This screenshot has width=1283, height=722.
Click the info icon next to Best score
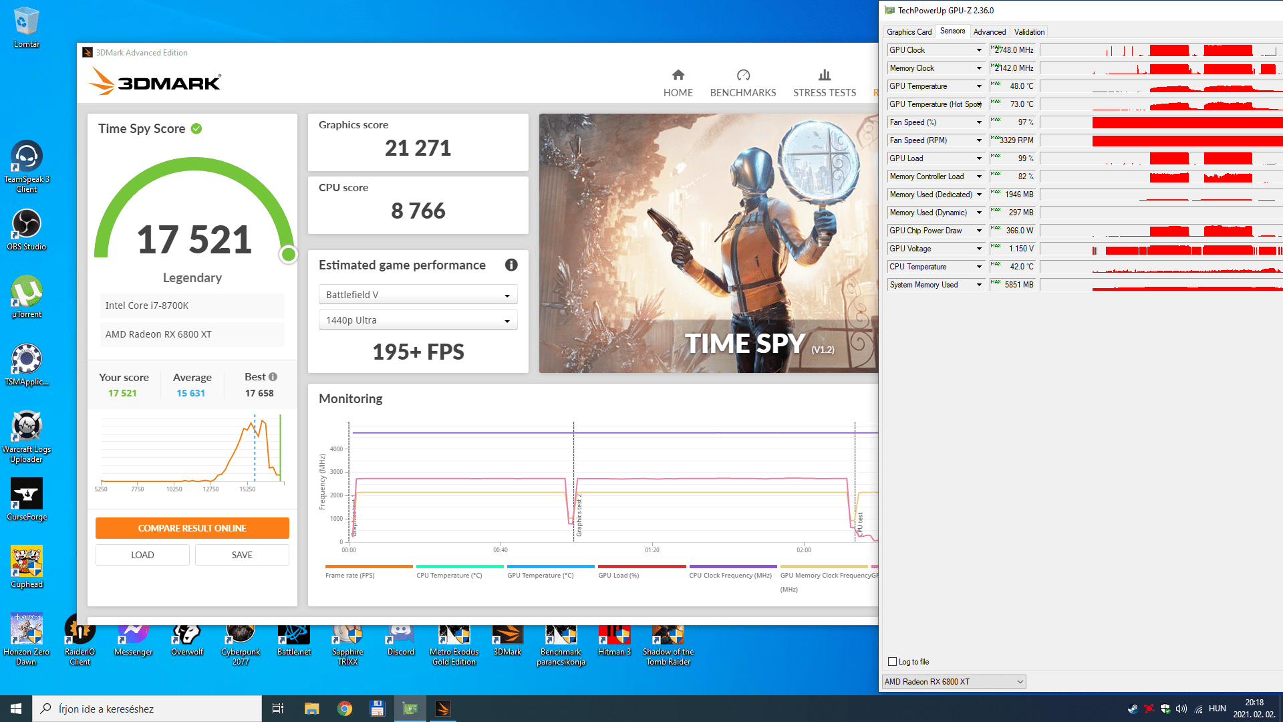tap(273, 377)
